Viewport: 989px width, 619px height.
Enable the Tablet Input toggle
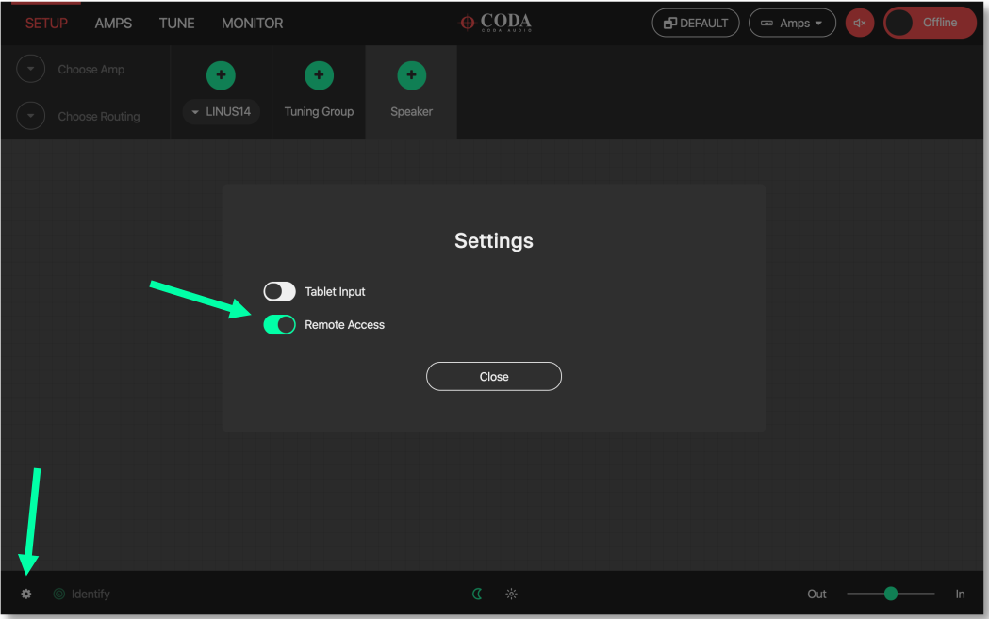(279, 292)
